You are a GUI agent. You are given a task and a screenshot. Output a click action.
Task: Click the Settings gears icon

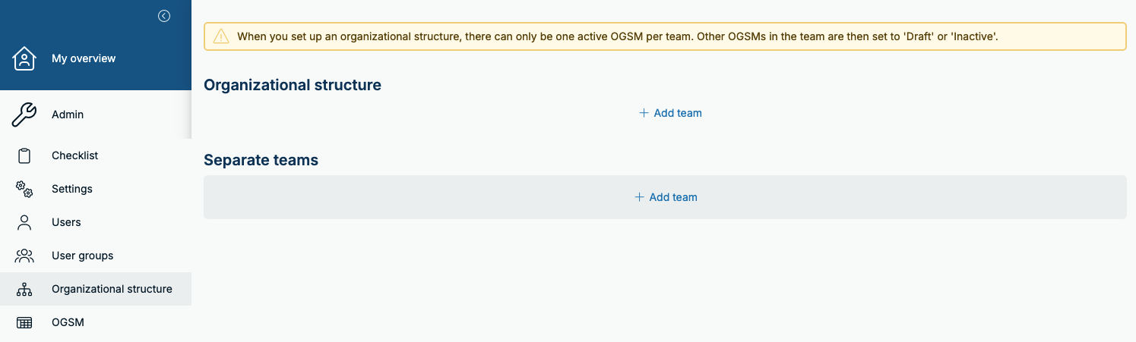coord(24,189)
